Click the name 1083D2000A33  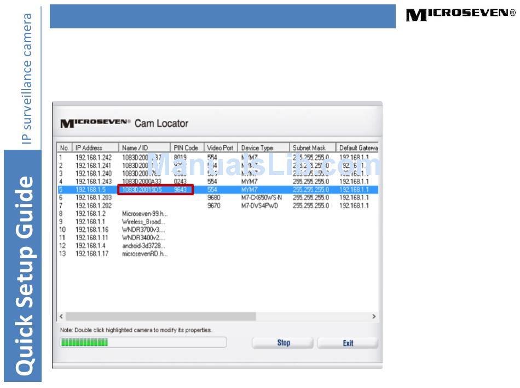pyautogui.click(x=142, y=182)
